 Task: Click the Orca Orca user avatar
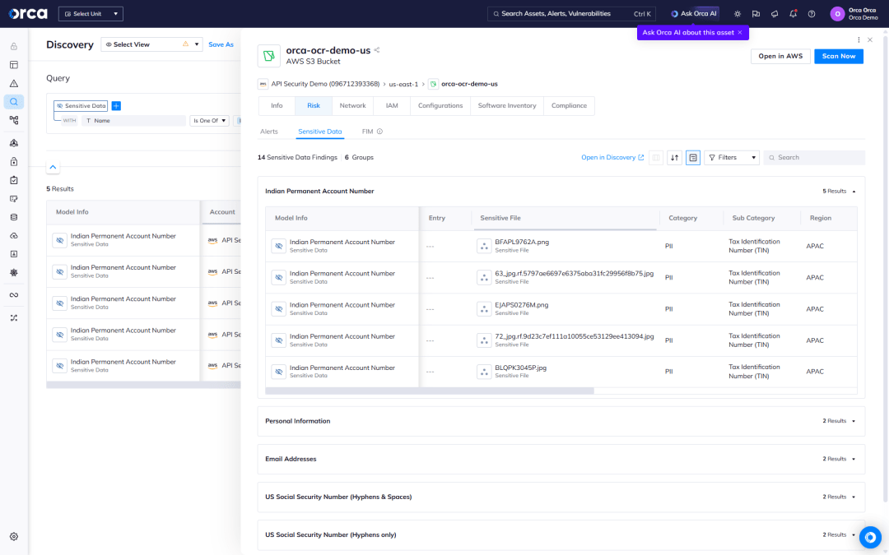[837, 14]
